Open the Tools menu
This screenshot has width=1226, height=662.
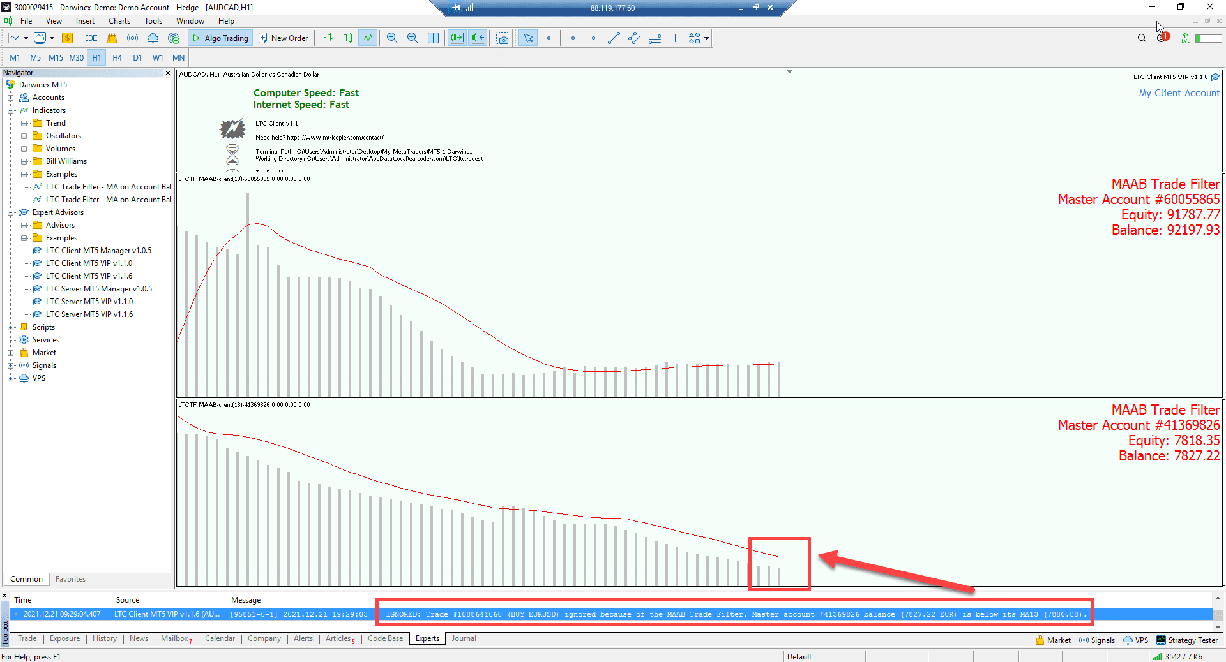click(153, 21)
